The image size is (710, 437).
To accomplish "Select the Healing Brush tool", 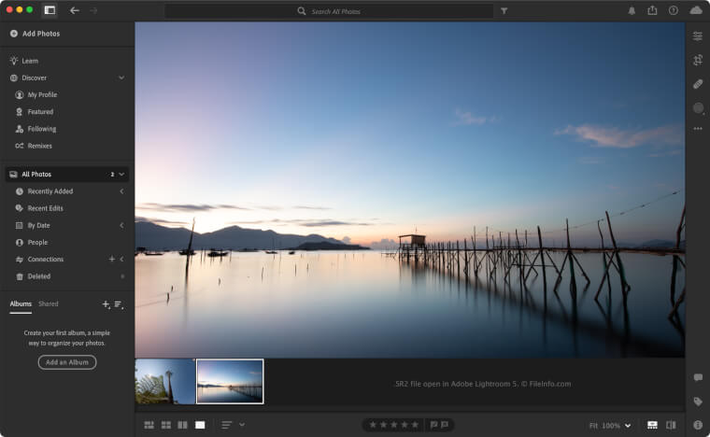I will click(x=697, y=84).
